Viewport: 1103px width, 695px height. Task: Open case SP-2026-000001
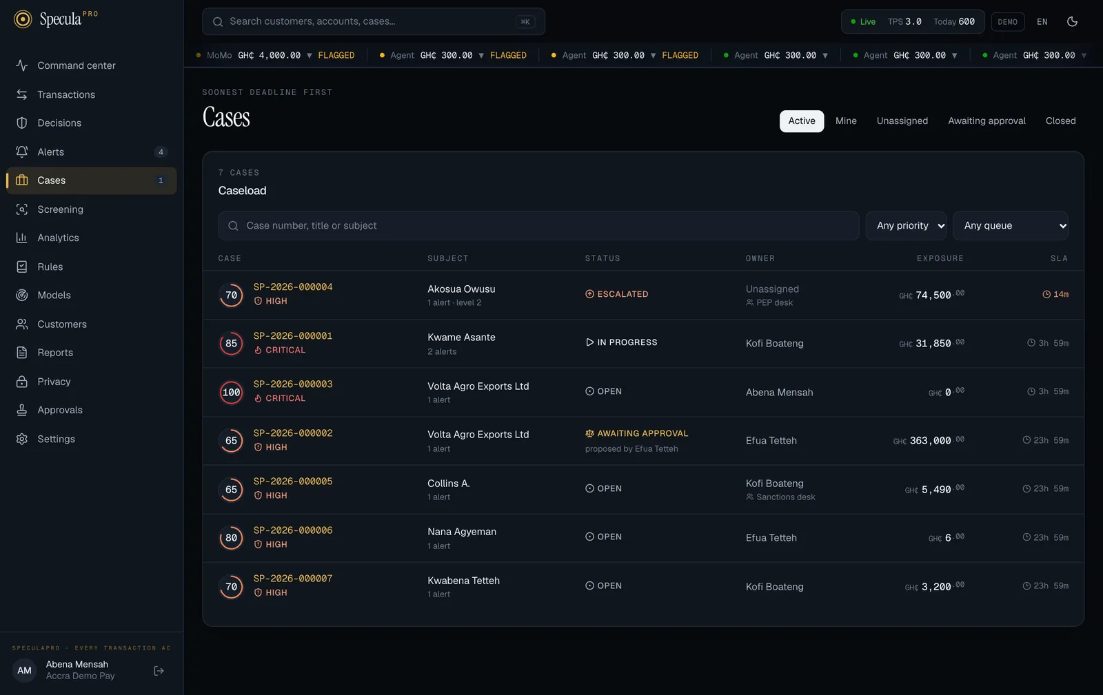click(x=293, y=336)
